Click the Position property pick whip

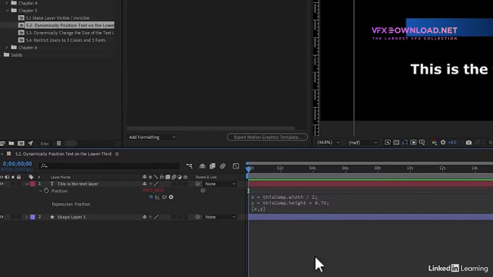coord(203,190)
